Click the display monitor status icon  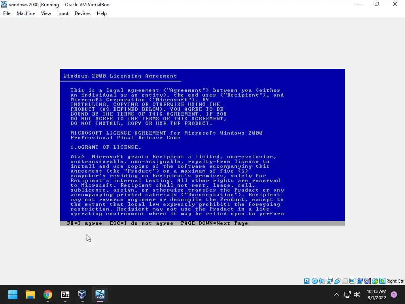pyautogui.click(x=352, y=281)
